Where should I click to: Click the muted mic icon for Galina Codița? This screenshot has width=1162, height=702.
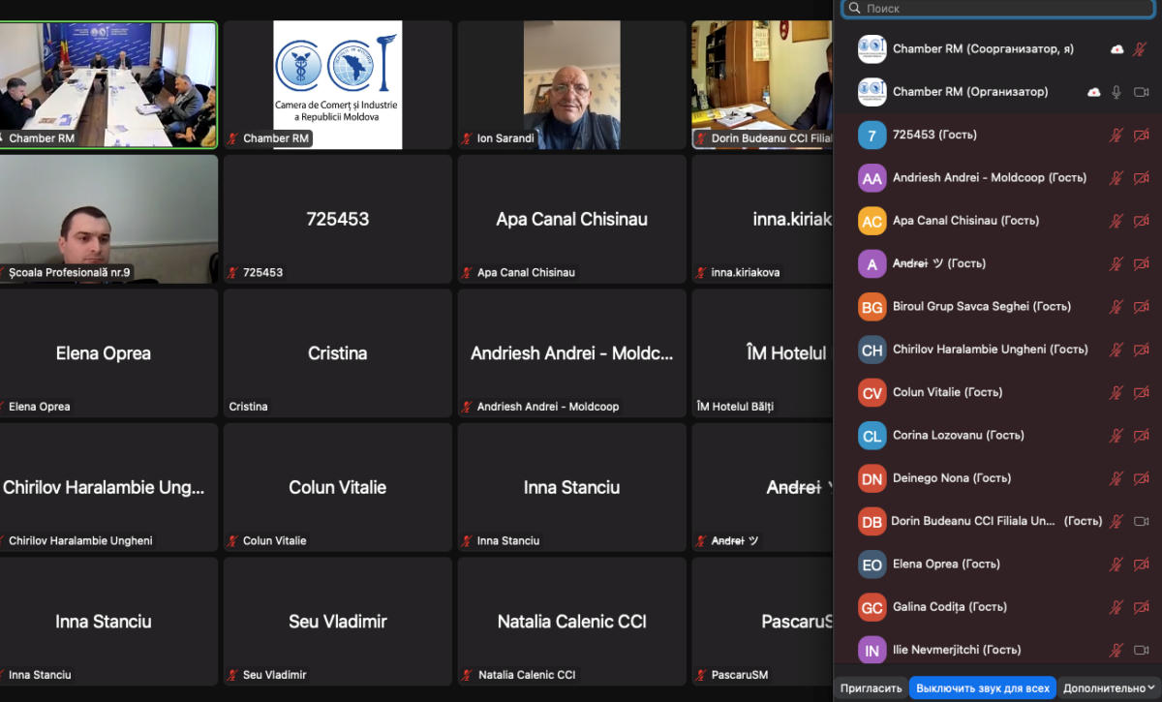point(1116,607)
